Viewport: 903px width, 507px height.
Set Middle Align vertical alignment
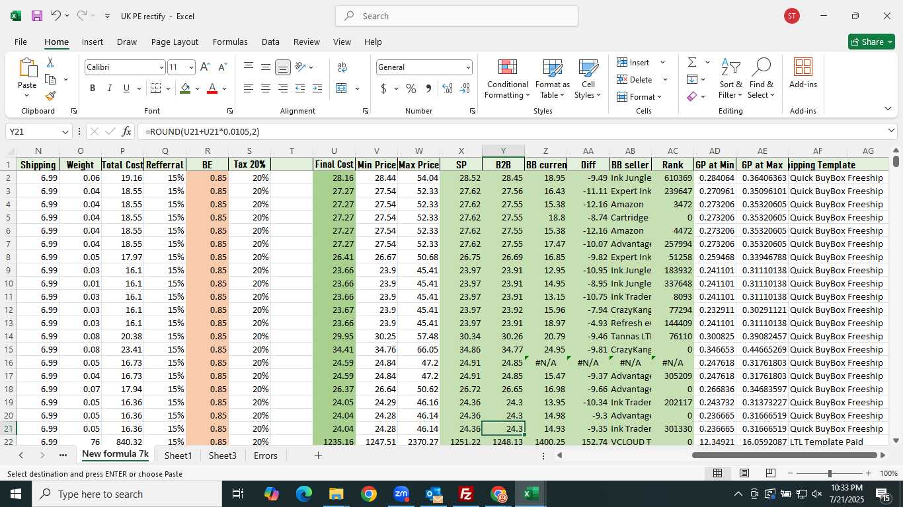pyautogui.click(x=266, y=67)
